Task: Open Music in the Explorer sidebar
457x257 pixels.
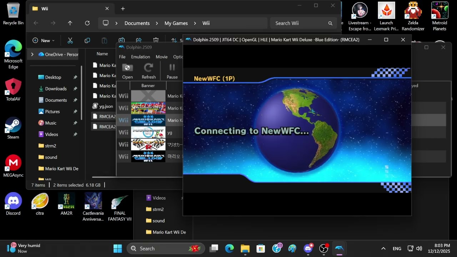Action: pyautogui.click(x=51, y=123)
